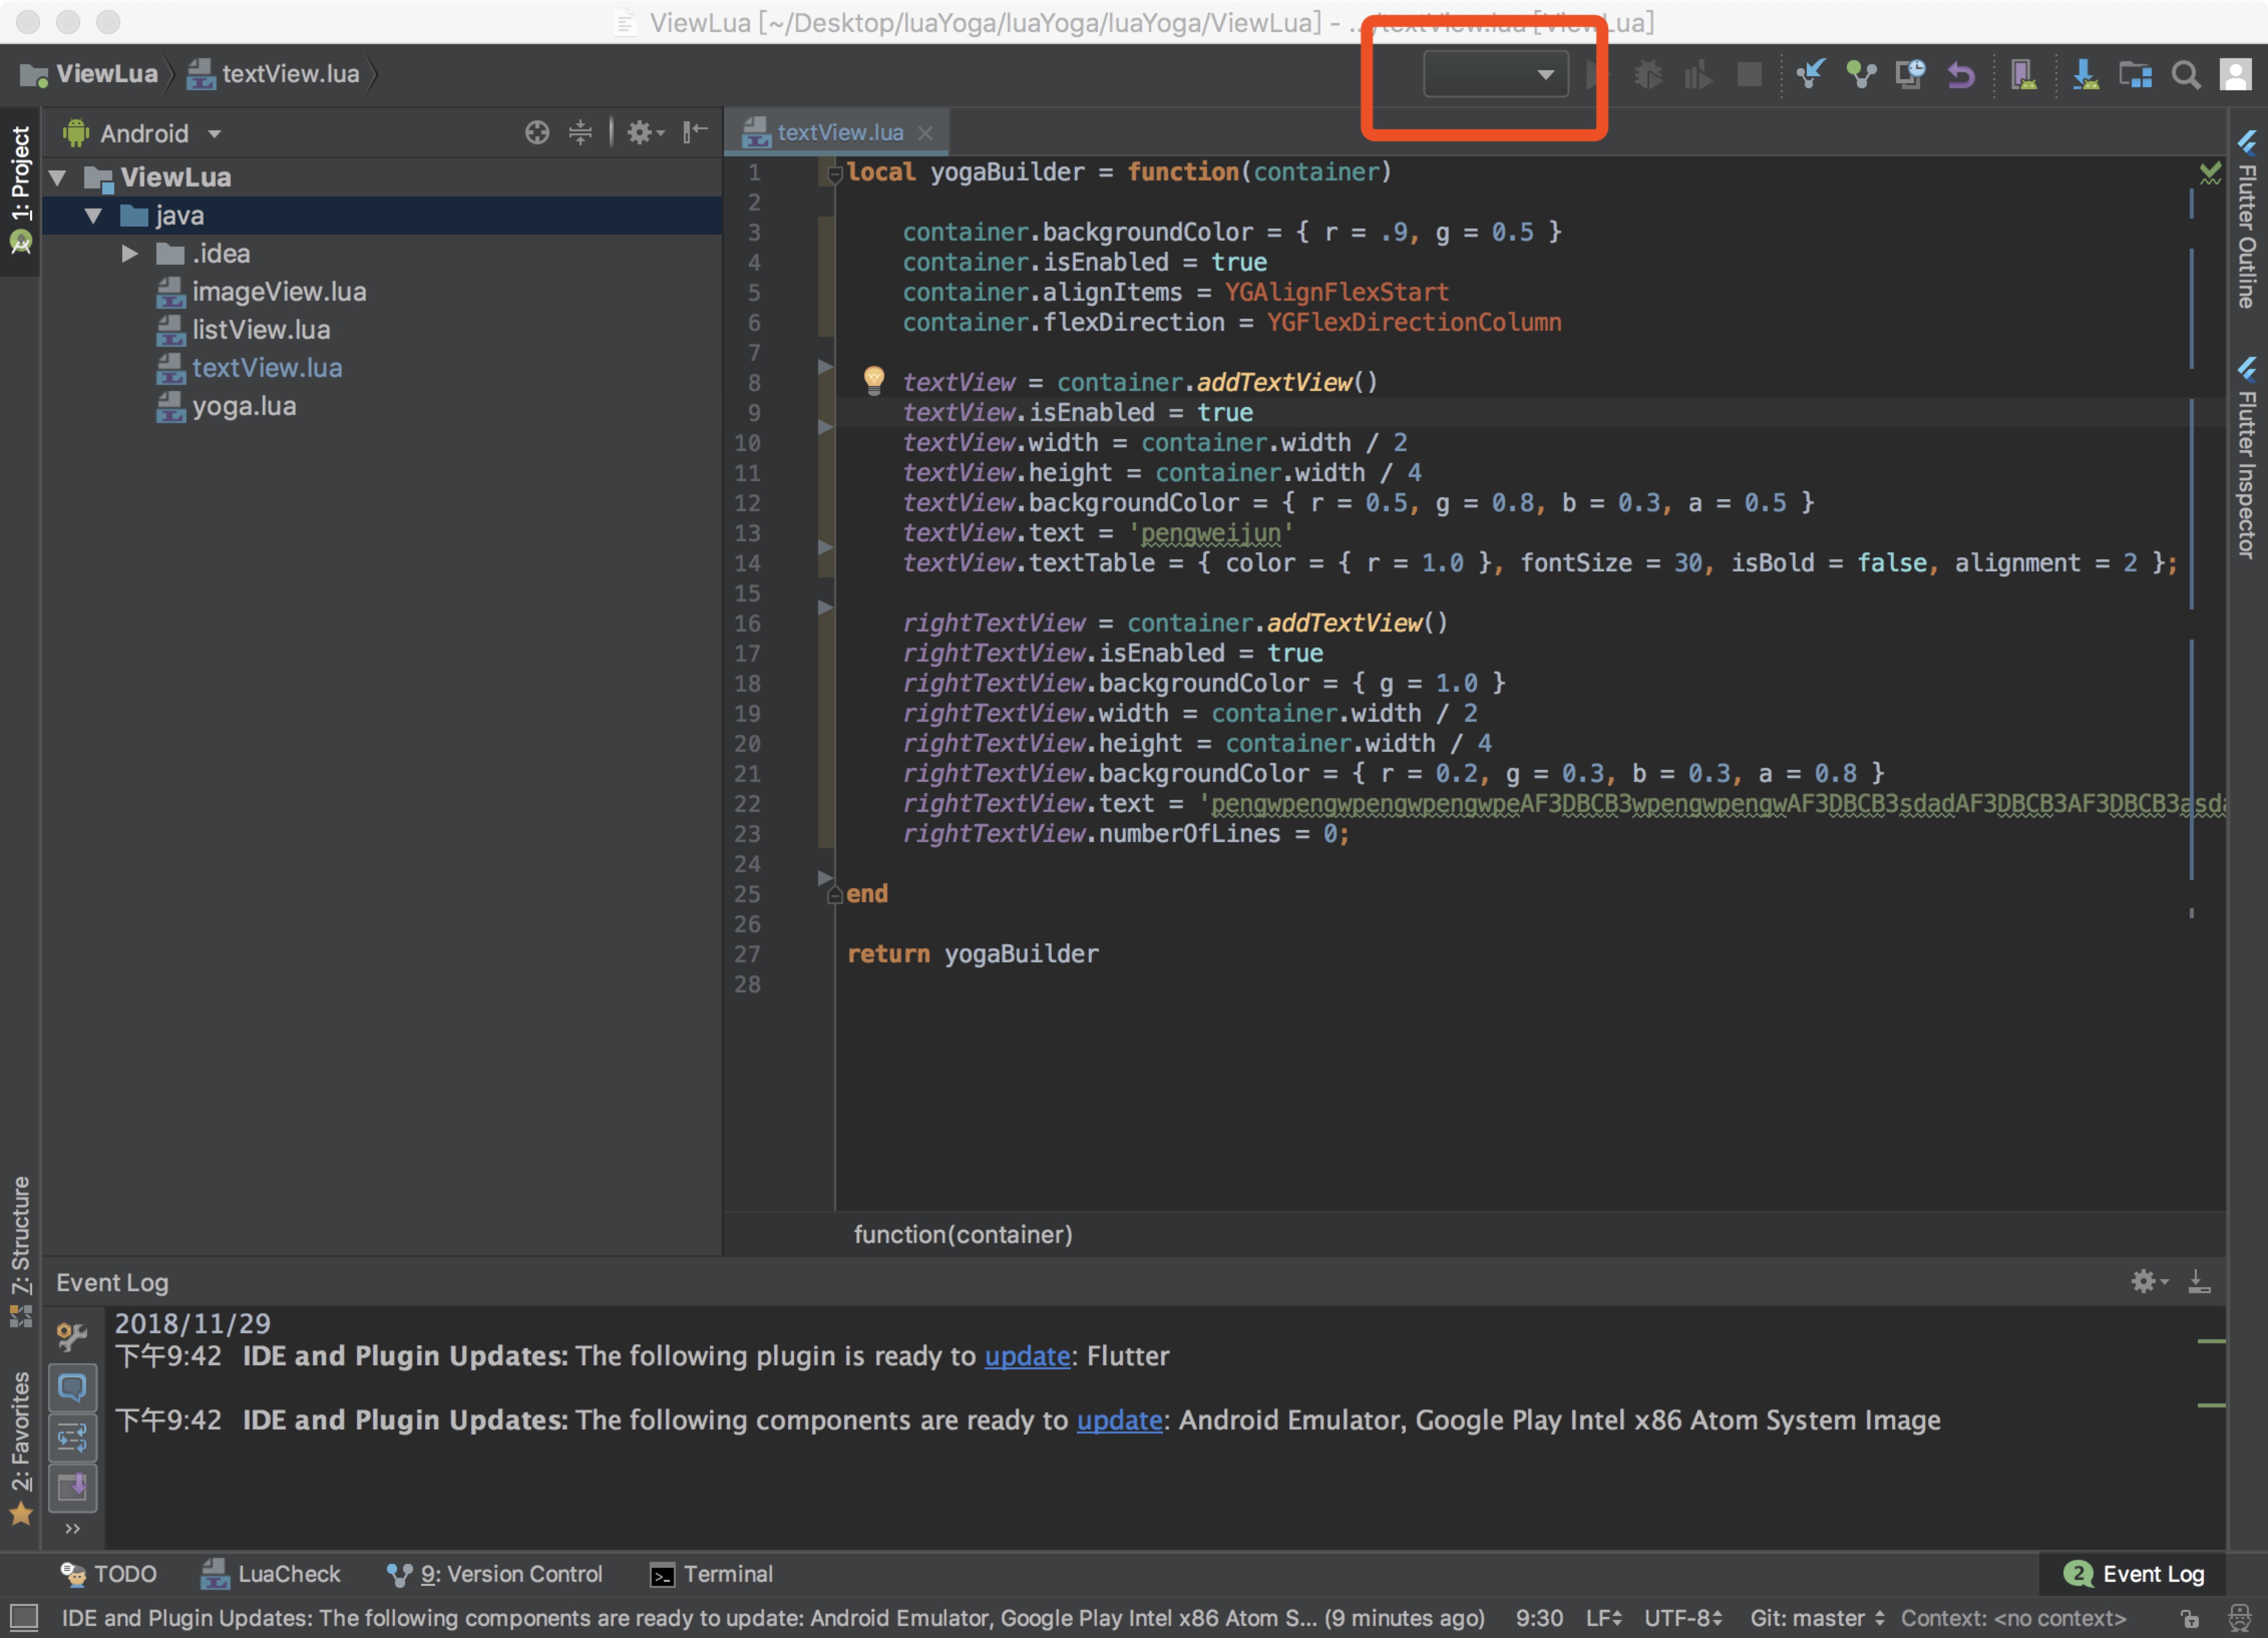Open the run configuration dropdown

pyautogui.click(x=1495, y=75)
